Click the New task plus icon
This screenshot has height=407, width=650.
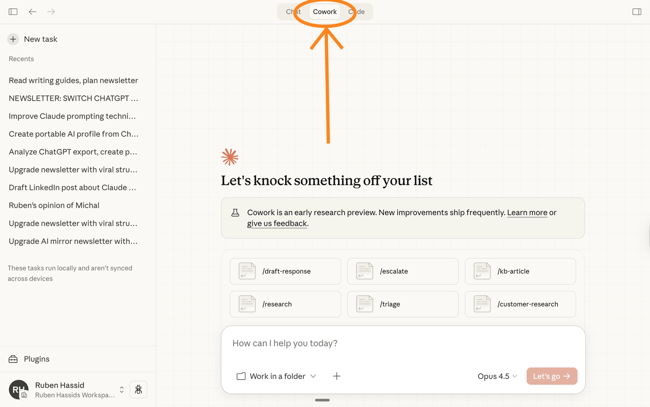(x=13, y=39)
